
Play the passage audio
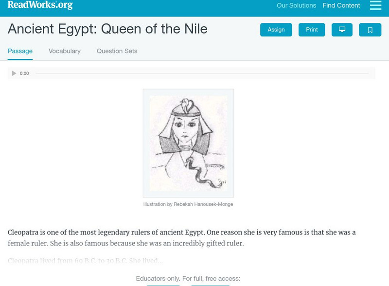click(x=14, y=73)
